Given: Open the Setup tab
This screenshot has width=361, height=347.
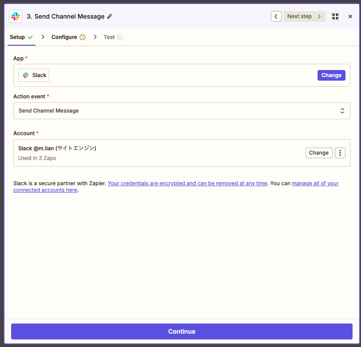Looking at the screenshot, I should (x=17, y=37).
